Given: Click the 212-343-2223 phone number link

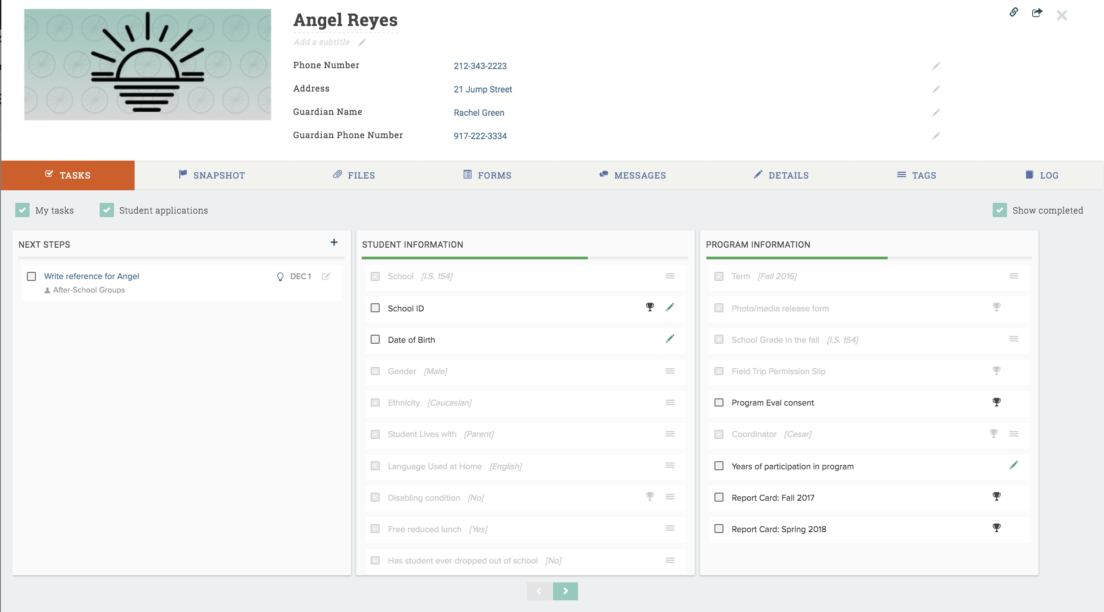Looking at the screenshot, I should pos(480,66).
